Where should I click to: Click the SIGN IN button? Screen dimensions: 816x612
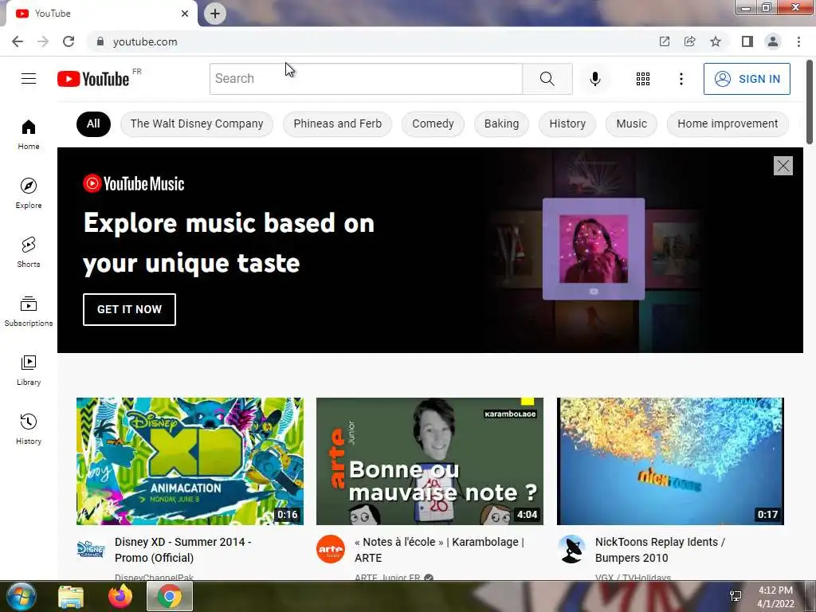click(747, 79)
